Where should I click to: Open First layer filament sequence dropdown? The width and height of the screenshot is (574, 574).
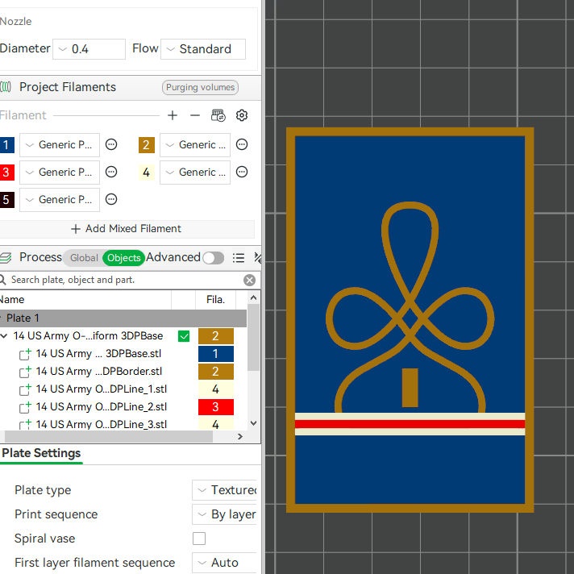[x=224, y=562]
